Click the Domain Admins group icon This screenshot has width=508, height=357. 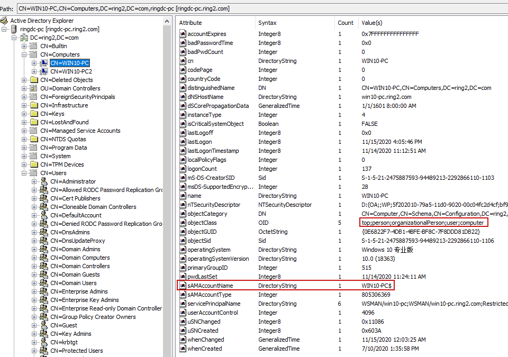44,249
